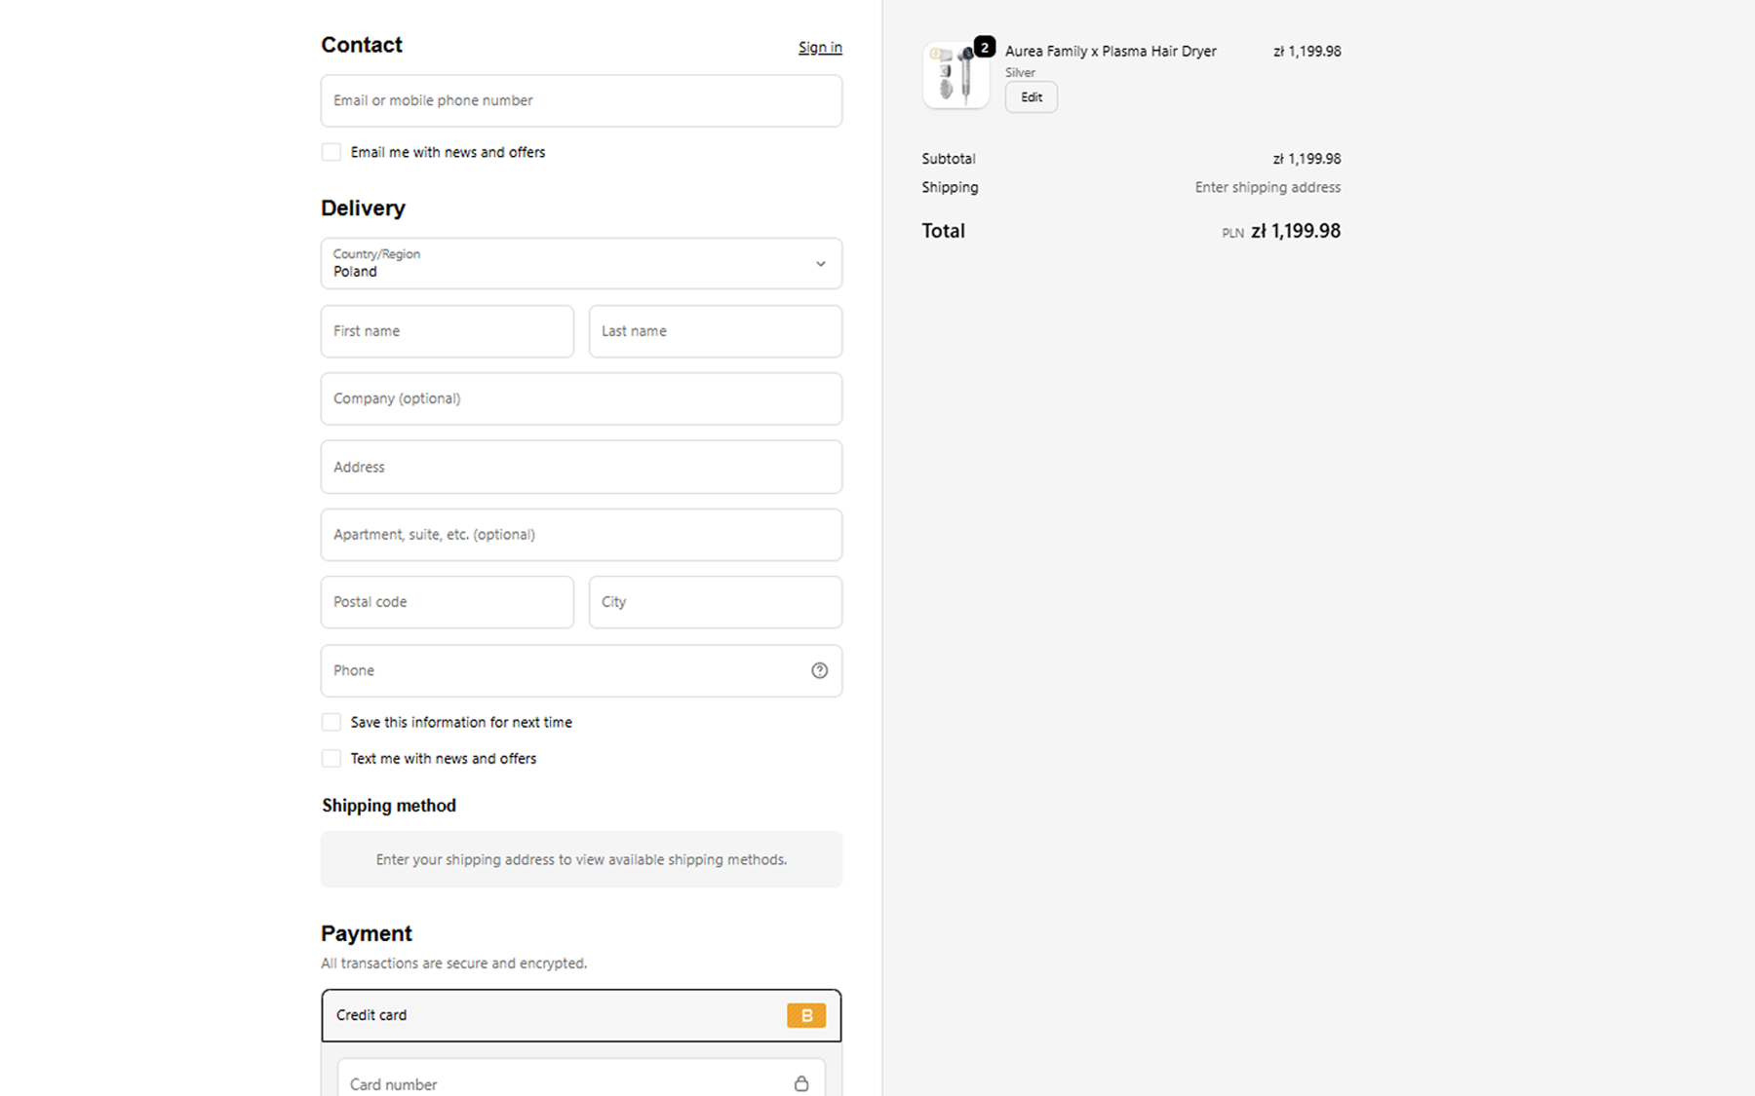1755x1096 pixels.
Task: Click the lock icon in card number field
Action: (x=802, y=1082)
